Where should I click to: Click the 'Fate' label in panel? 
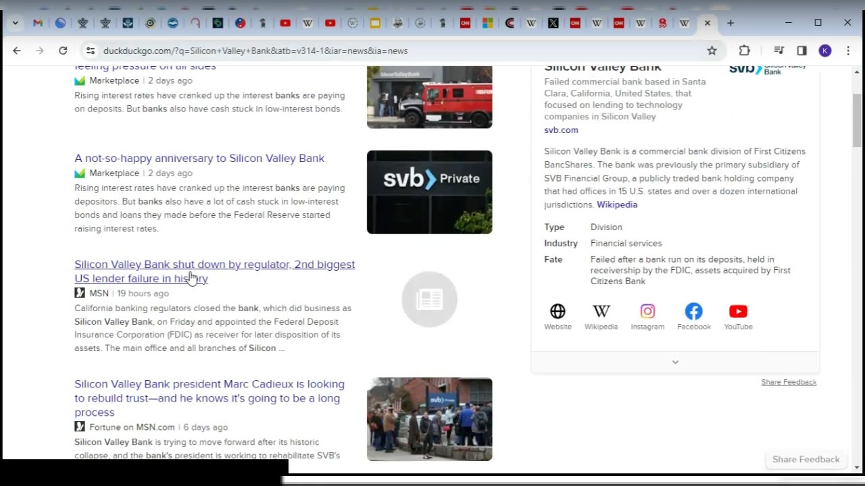point(553,259)
